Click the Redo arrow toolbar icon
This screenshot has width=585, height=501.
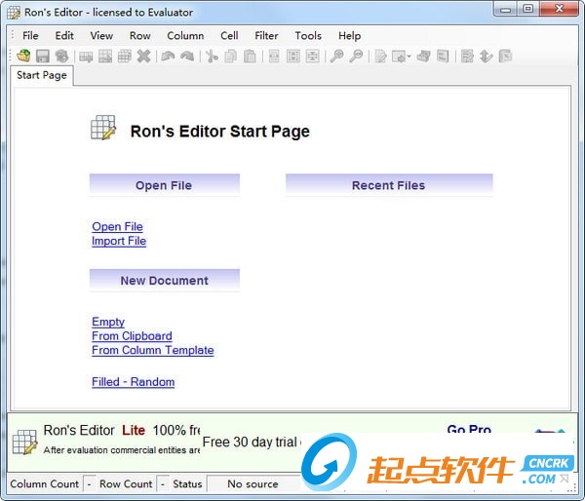tap(187, 57)
